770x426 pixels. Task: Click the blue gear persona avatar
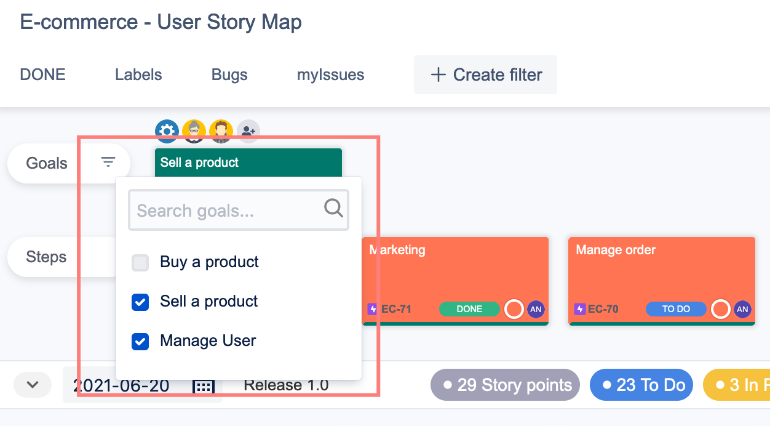tap(167, 131)
